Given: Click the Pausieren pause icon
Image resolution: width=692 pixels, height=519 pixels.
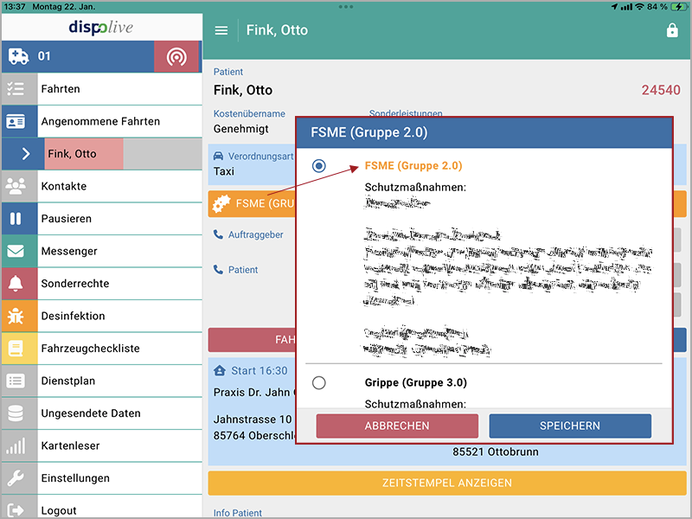Looking at the screenshot, I should point(16,219).
